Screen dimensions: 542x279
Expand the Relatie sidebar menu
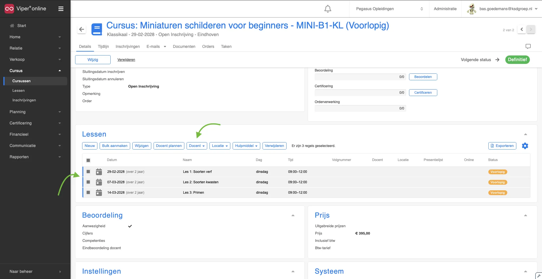tap(35, 48)
